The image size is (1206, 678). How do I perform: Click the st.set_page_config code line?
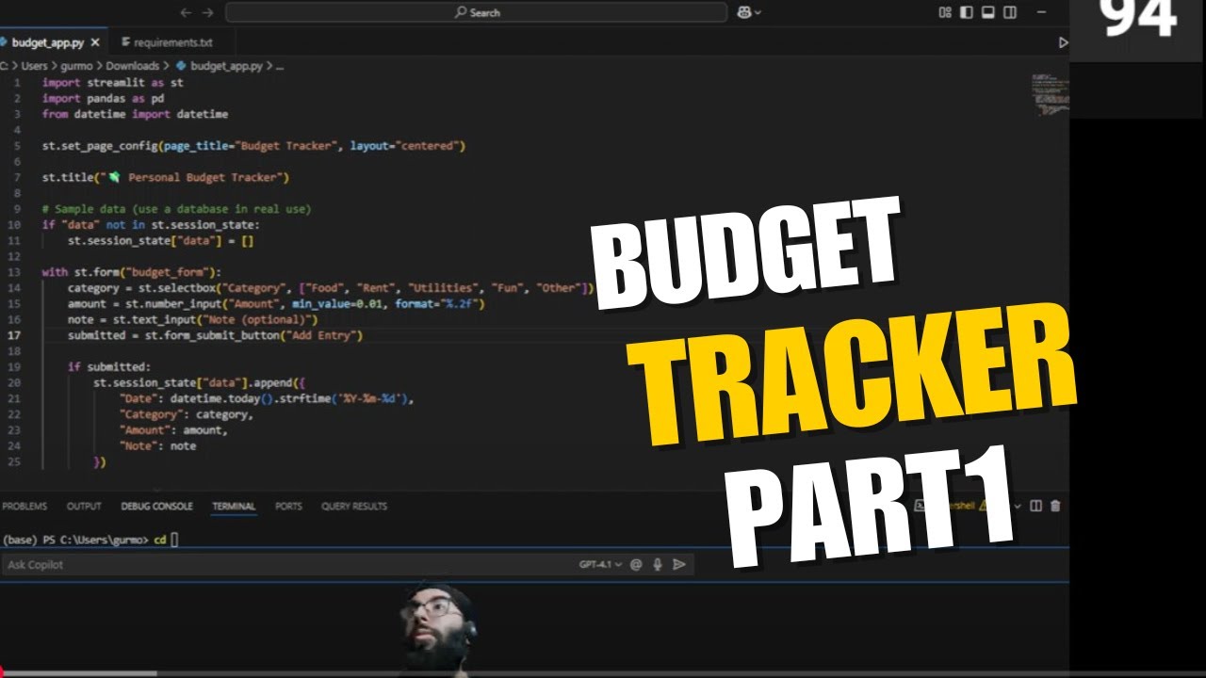coord(253,146)
